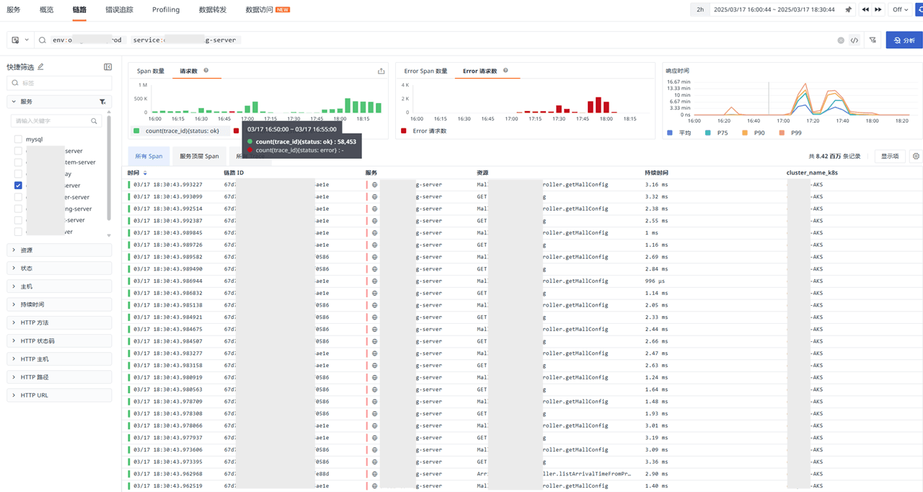Shift the time range forward with the fast-forward icon
923x492 pixels.
coord(878,9)
